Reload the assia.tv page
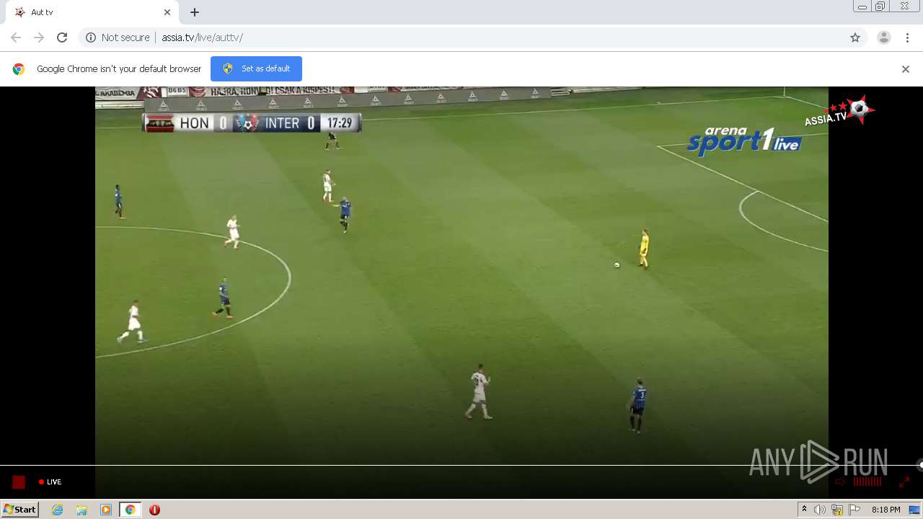The height and width of the screenshot is (519, 923). tap(62, 37)
